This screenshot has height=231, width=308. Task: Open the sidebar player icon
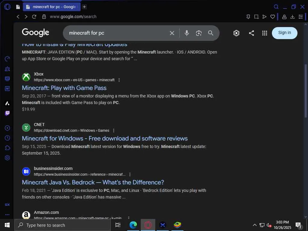point(7,128)
